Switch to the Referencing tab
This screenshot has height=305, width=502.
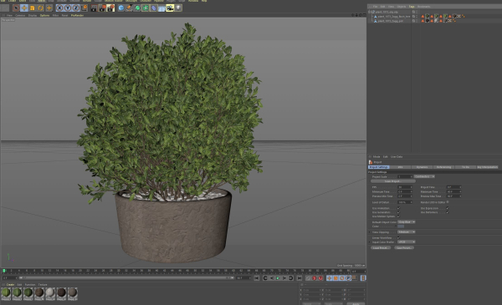pos(443,167)
